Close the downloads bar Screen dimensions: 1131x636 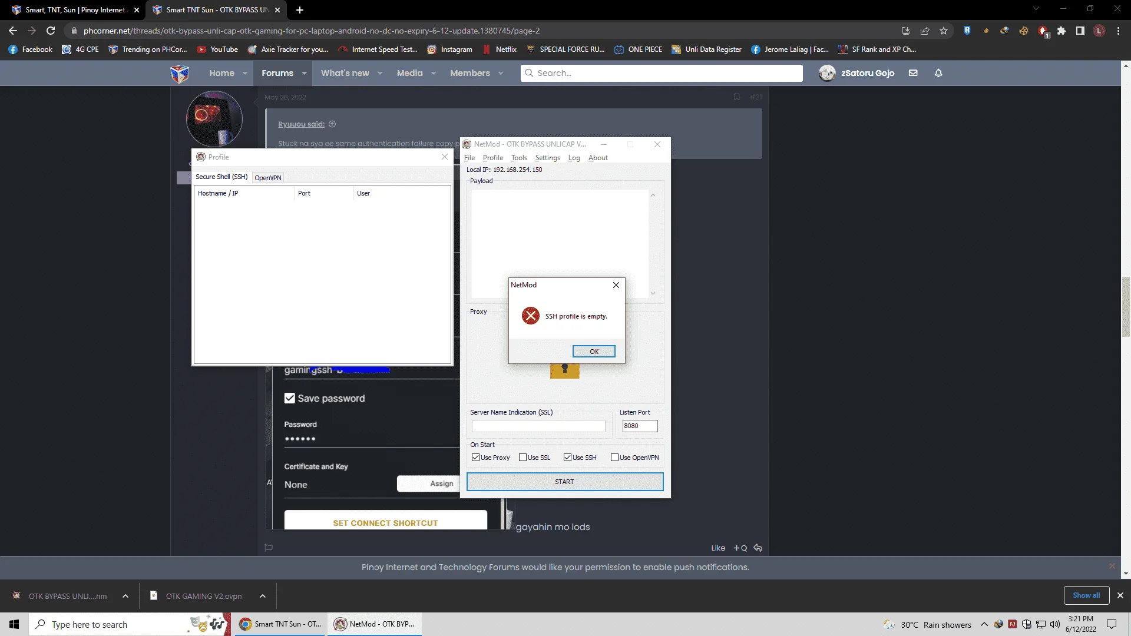tap(1120, 595)
